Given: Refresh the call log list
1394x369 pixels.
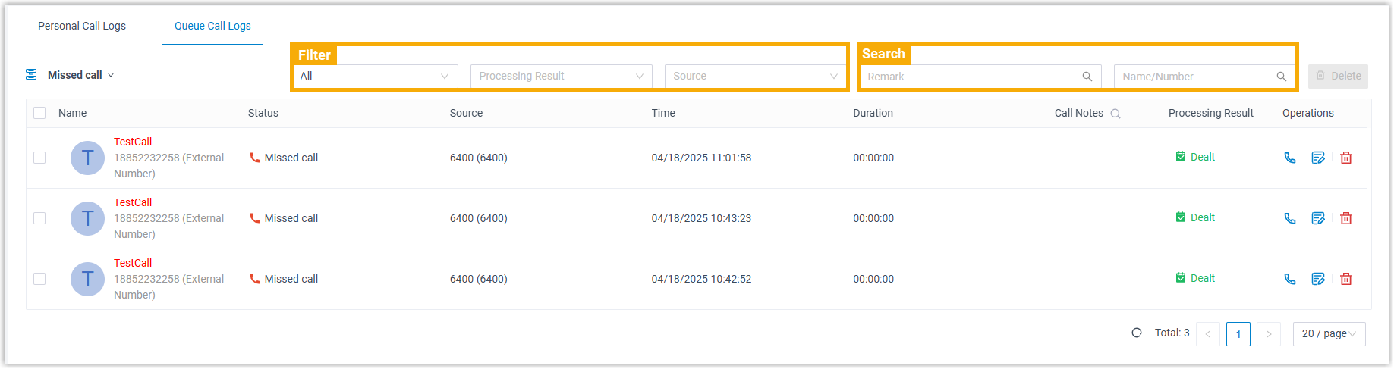Looking at the screenshot, I should point(1137,333).
